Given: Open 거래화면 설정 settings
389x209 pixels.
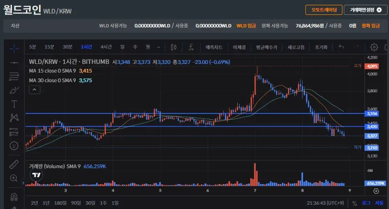Looking at the screenshot, I should 365,10.
